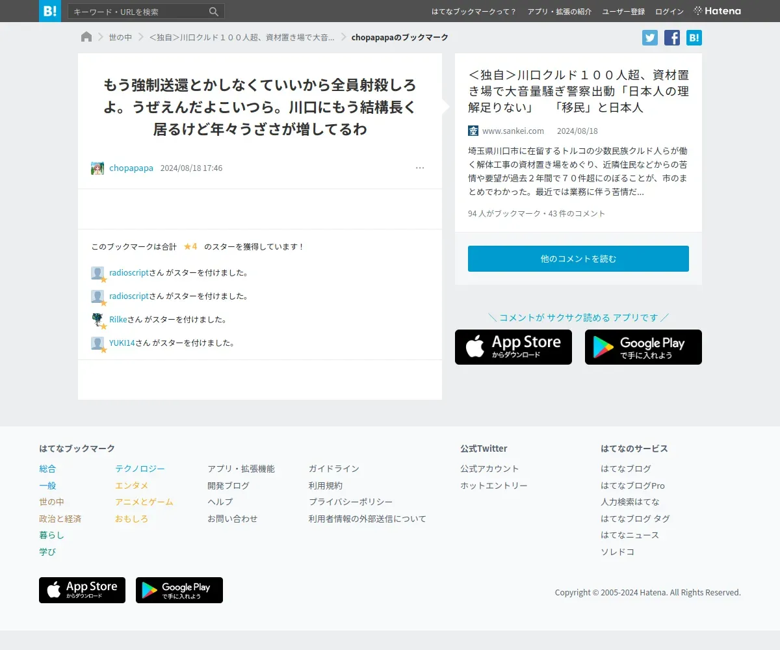Open はてなブログ service link
The width and height of the screenshot is (780, 650).
tap(625, 469)
